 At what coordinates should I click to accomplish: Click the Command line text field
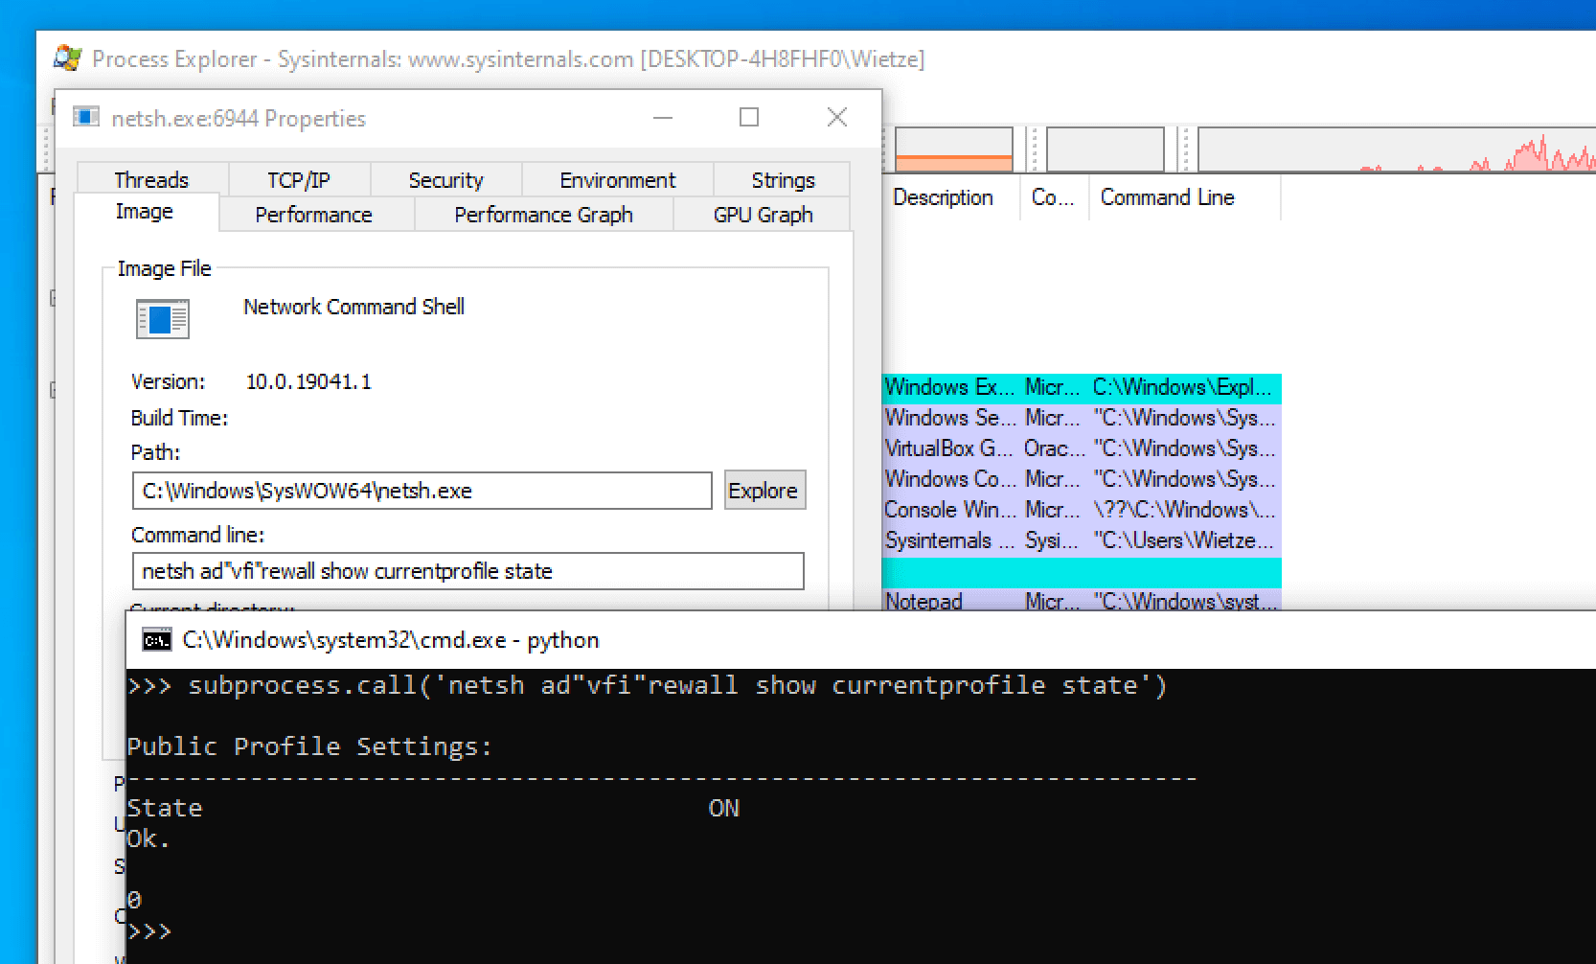point(467,571)
